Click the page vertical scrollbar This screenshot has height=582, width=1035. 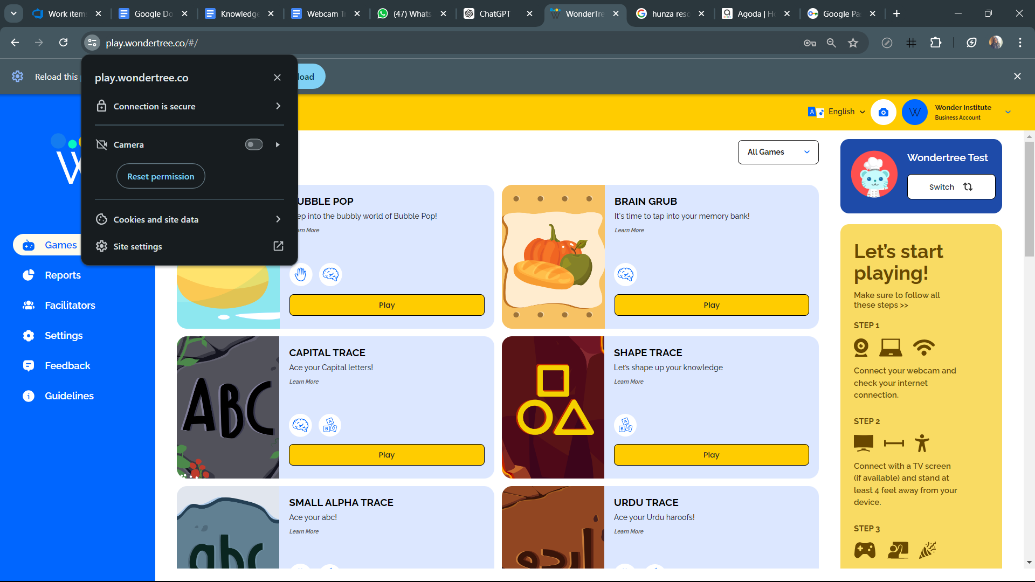point(1029,199)
